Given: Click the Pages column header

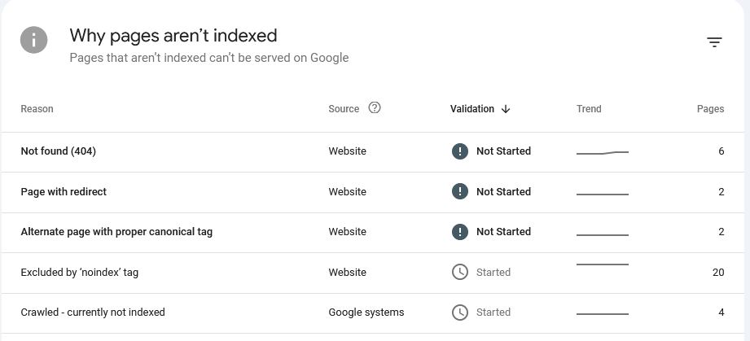Looking at the screenshot, I should pyautogui.click(x=710, y=109).
